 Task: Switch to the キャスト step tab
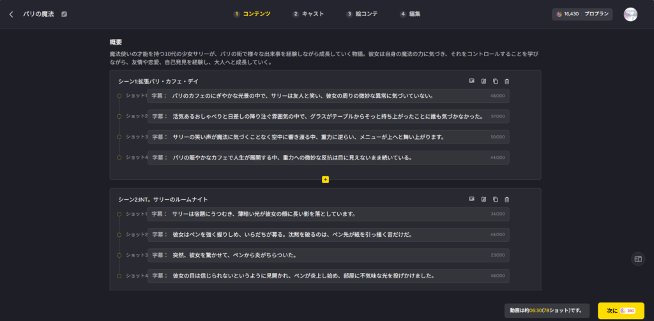(308, 14)
